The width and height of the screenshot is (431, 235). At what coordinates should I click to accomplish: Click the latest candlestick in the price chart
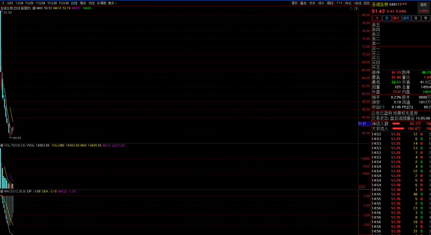coord(13,129)
